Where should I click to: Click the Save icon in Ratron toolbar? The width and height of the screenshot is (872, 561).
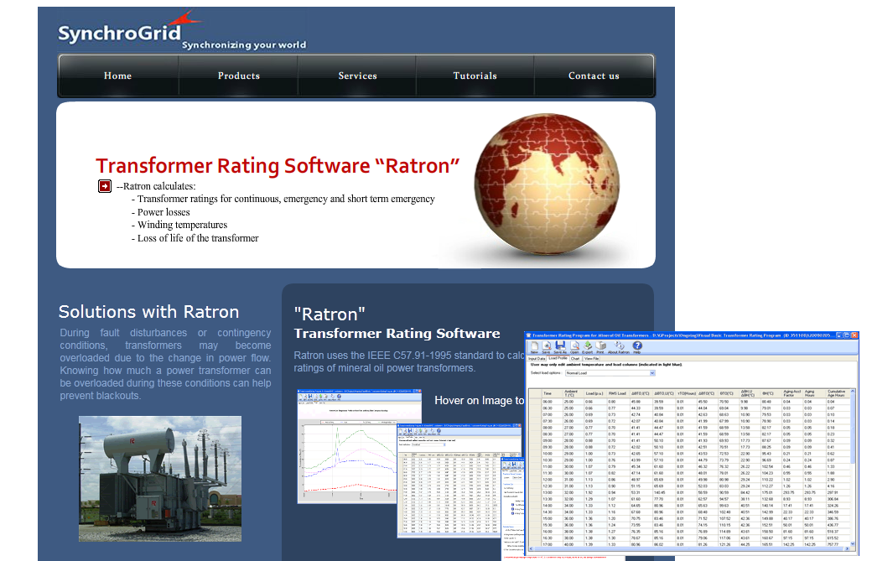(x=547, y=345)
